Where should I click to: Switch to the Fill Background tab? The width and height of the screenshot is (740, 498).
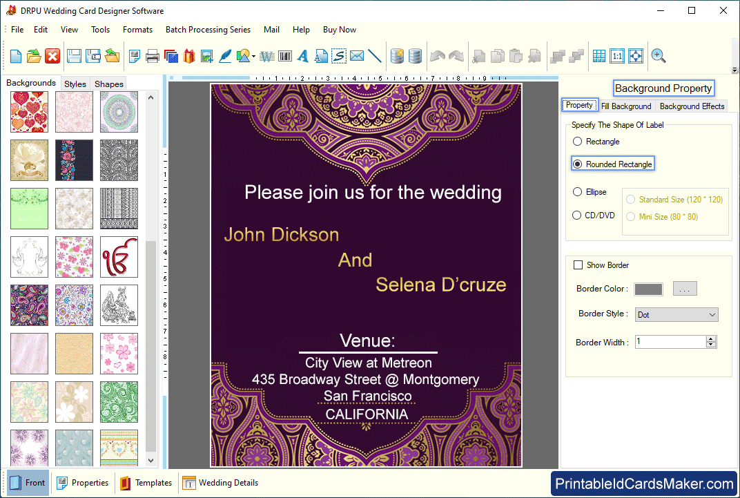tap(626, 106)
